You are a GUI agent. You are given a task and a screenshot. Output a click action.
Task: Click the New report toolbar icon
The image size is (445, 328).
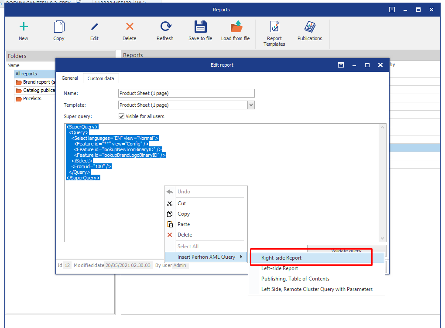(24, 27)
